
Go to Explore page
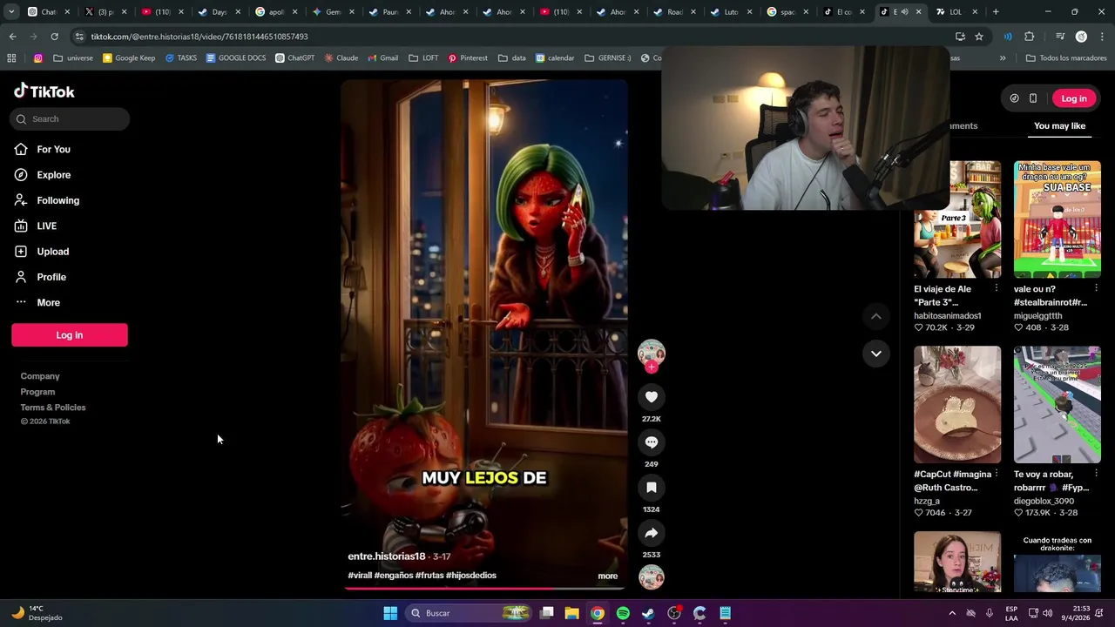(53, 175)
